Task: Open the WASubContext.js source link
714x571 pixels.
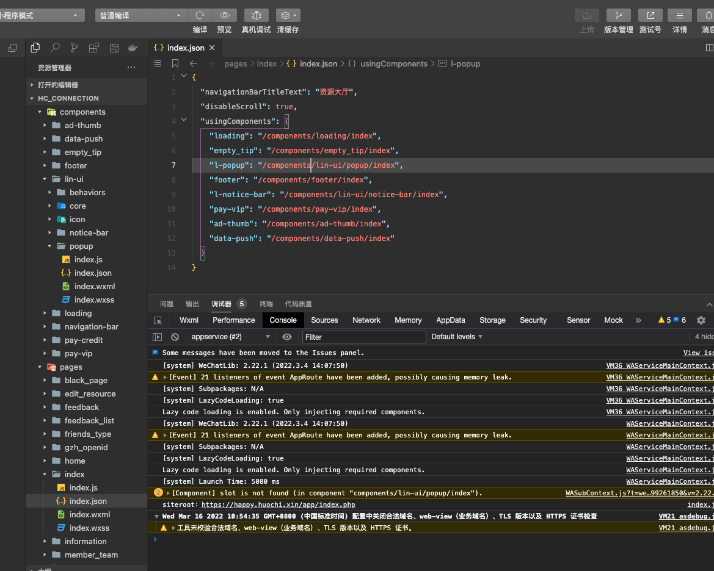Action: click(x=639, y=493)
